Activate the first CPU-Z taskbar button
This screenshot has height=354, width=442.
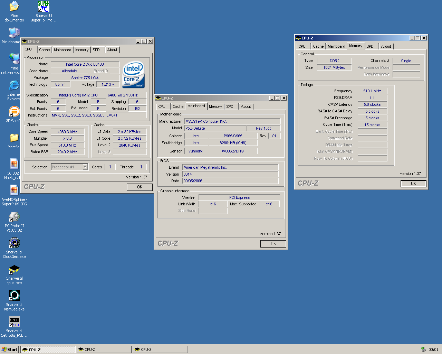[x=48, y=350]
